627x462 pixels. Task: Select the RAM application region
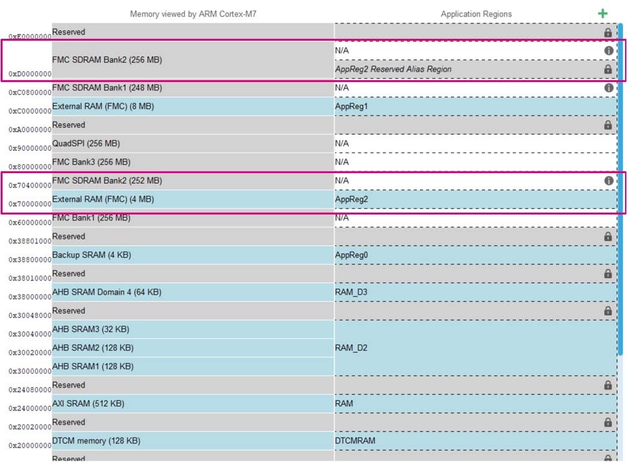click(x=476, y=404)
